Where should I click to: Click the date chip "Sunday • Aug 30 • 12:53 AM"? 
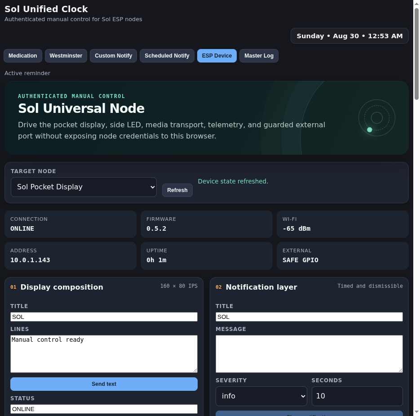[x=349, y=36]
